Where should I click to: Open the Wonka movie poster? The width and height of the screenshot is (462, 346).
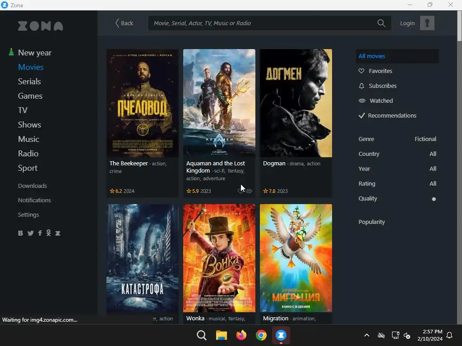(219, 258)
